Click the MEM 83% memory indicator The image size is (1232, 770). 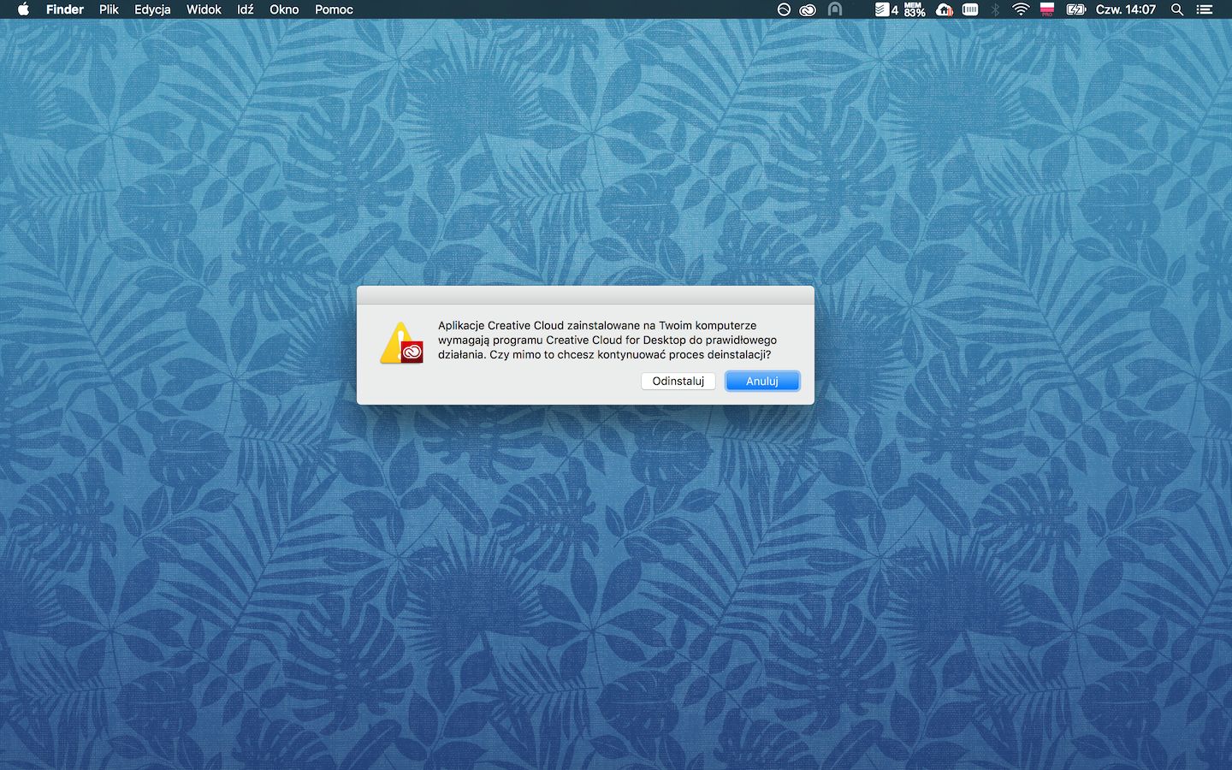tap(914, 9)
